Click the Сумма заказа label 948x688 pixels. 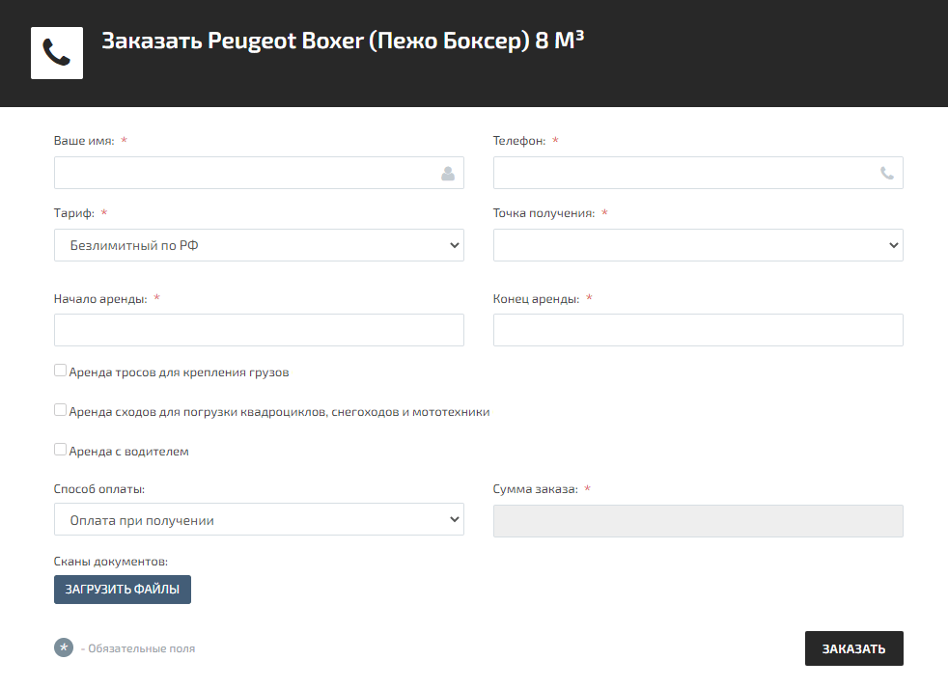point(535,489)
